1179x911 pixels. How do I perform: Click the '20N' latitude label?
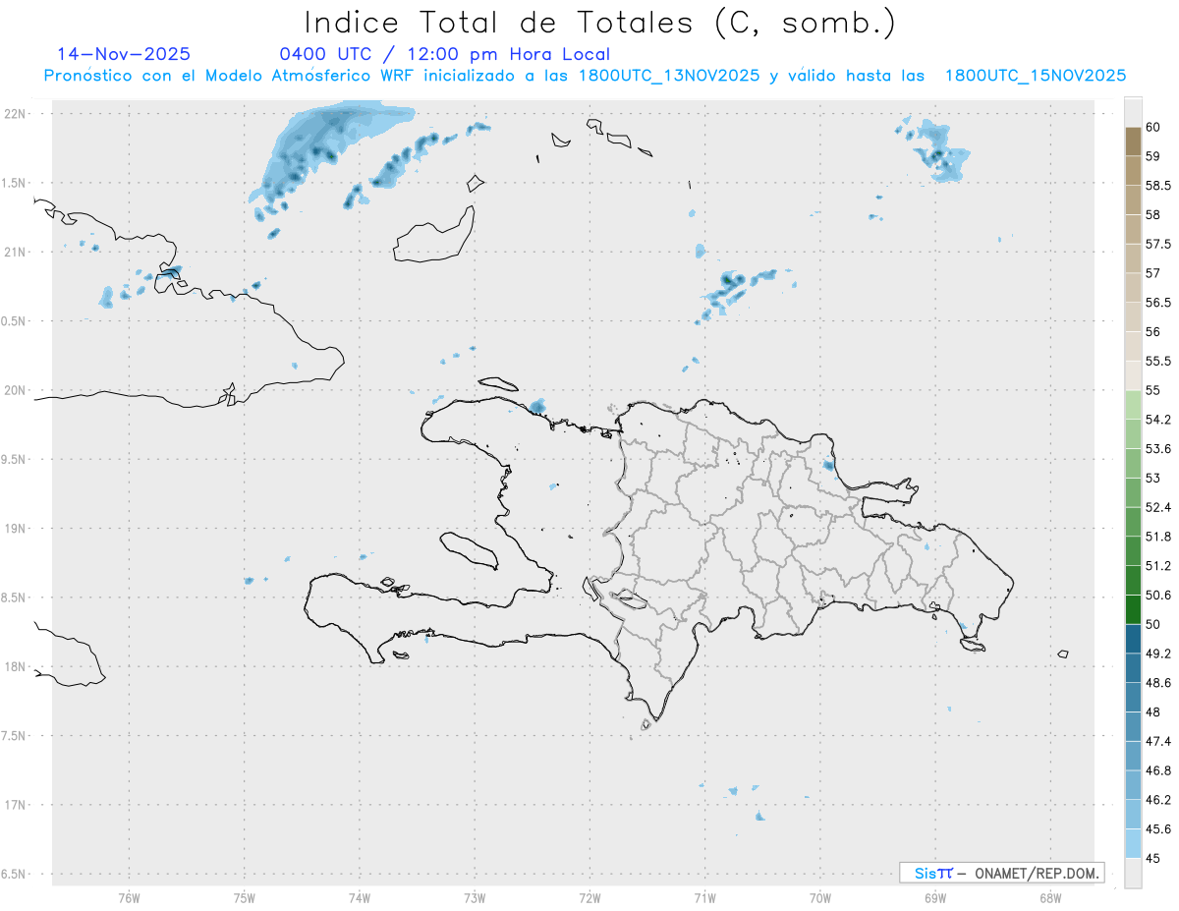pos(15,390)
